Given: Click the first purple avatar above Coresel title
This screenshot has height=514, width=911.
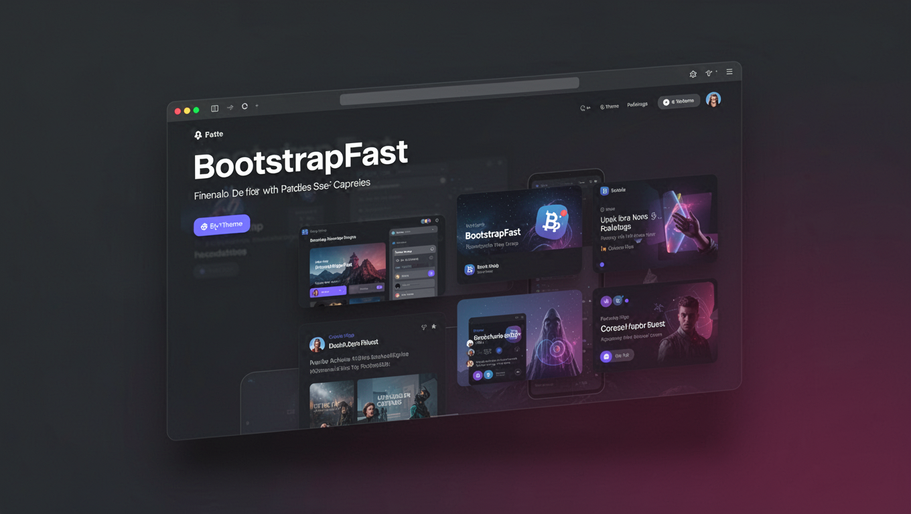Looking at the screenshot, I should 606,301.
